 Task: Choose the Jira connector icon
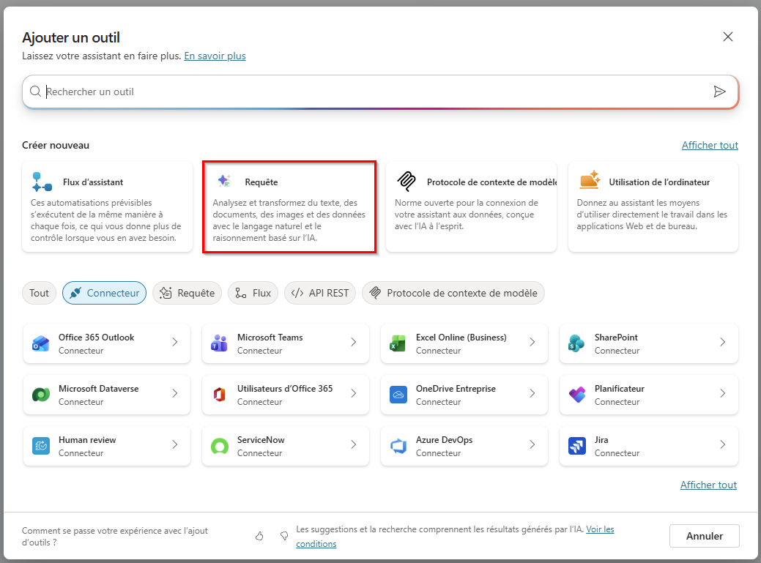pyautogui.click(x=577, y=446)
